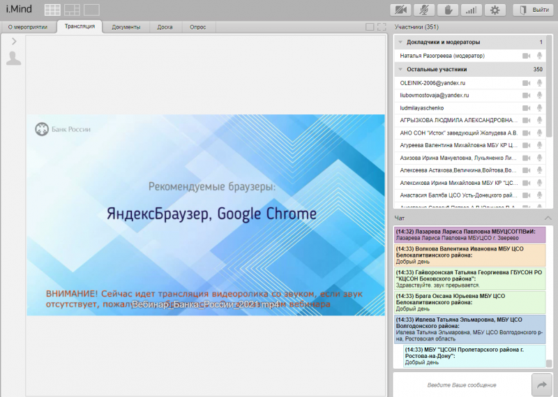Click the Выйти exit button

[533, 10]
